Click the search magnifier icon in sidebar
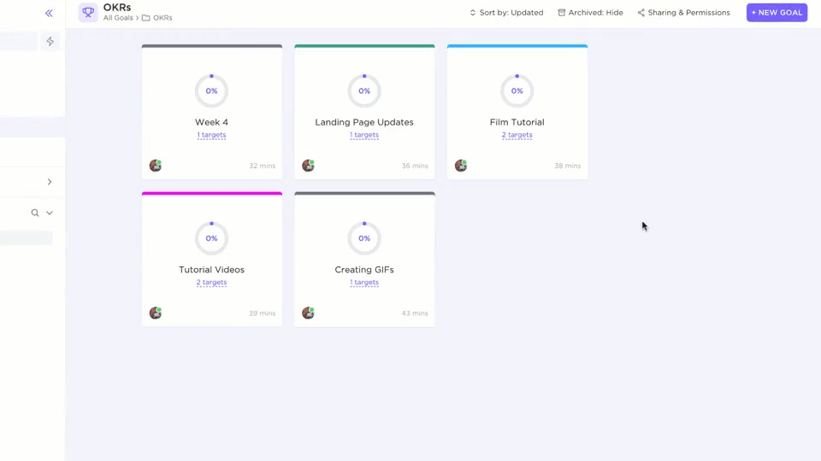The image size is (821, 461). click(35, 213)
